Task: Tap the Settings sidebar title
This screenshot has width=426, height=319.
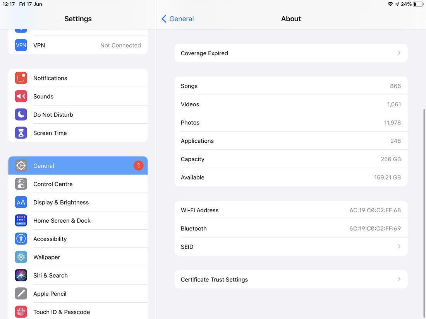Action: tap(78, 19)
